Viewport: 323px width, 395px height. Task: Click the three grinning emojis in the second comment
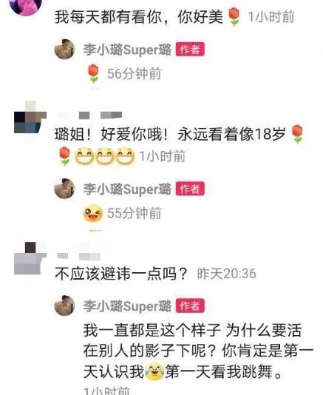105,156
